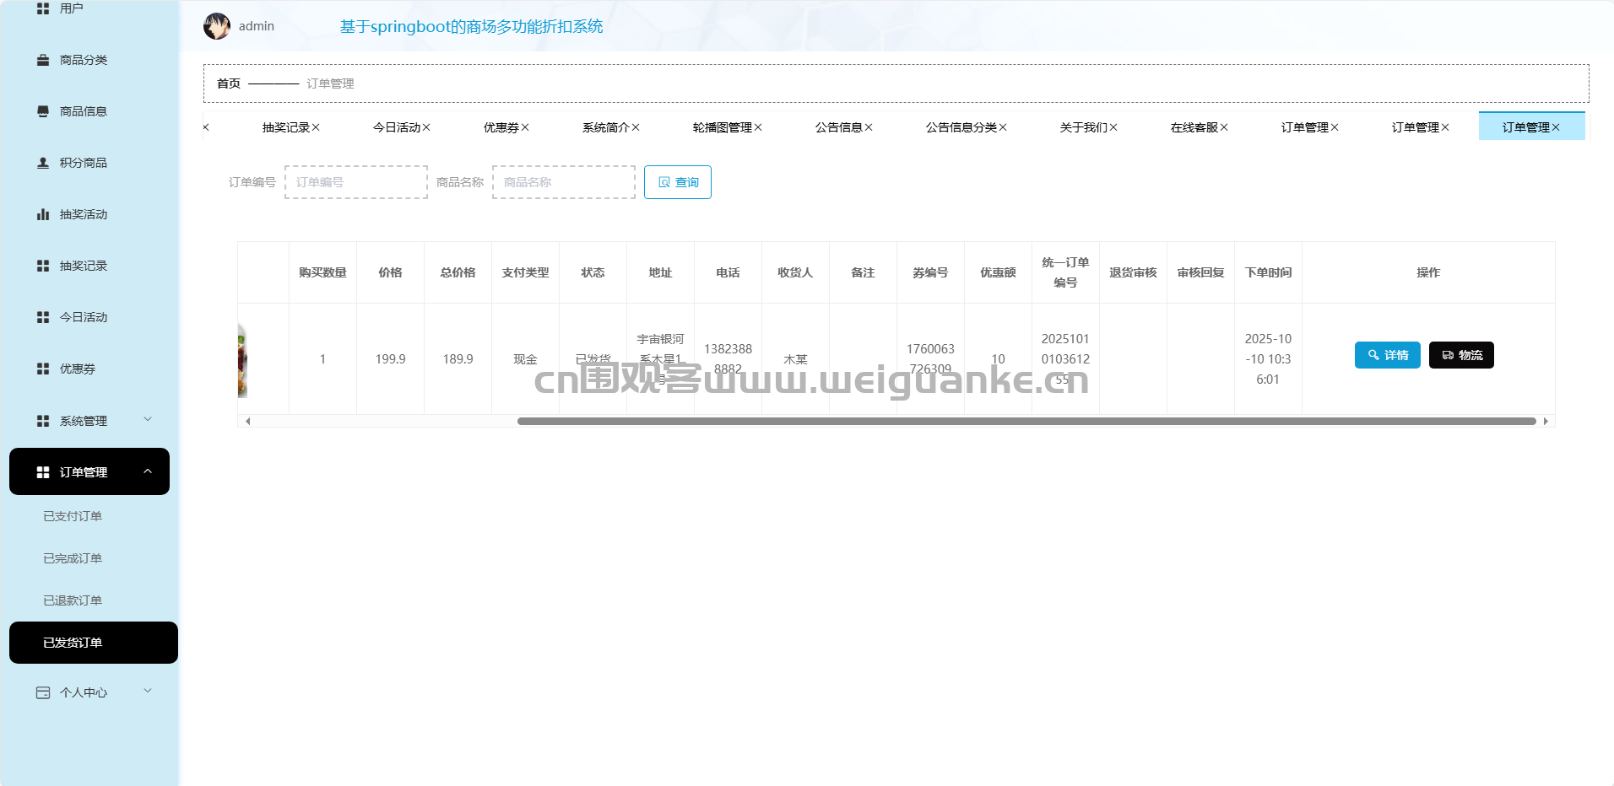Click the 首页 breadcrumb link
This screenshot has width=1614, height=786.
[229, 83]
